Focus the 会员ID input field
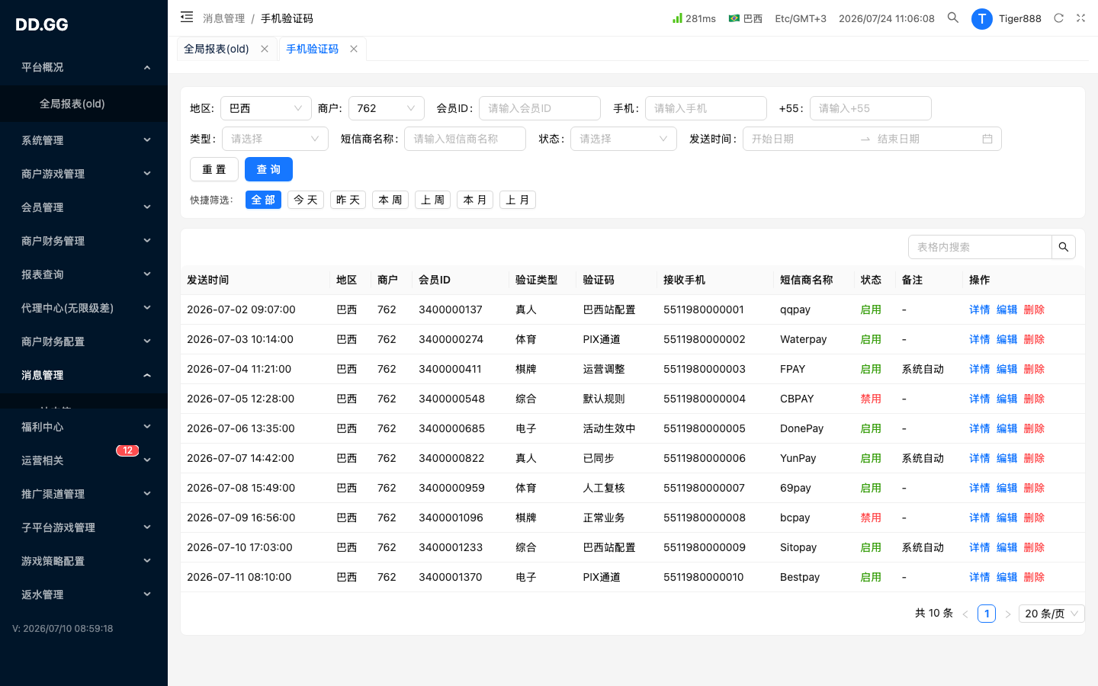Image resolution: width=1098 pixels, height=686 pixels. click(x=540, y=108)
